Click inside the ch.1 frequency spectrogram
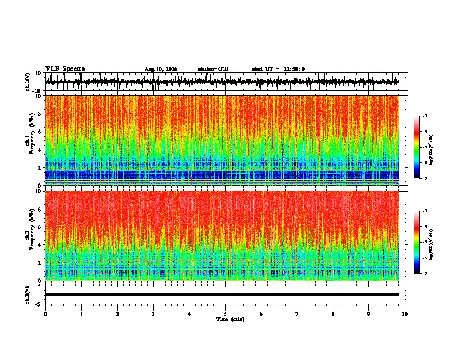This screenshot has height=352, width=456. tap(222, 140)
